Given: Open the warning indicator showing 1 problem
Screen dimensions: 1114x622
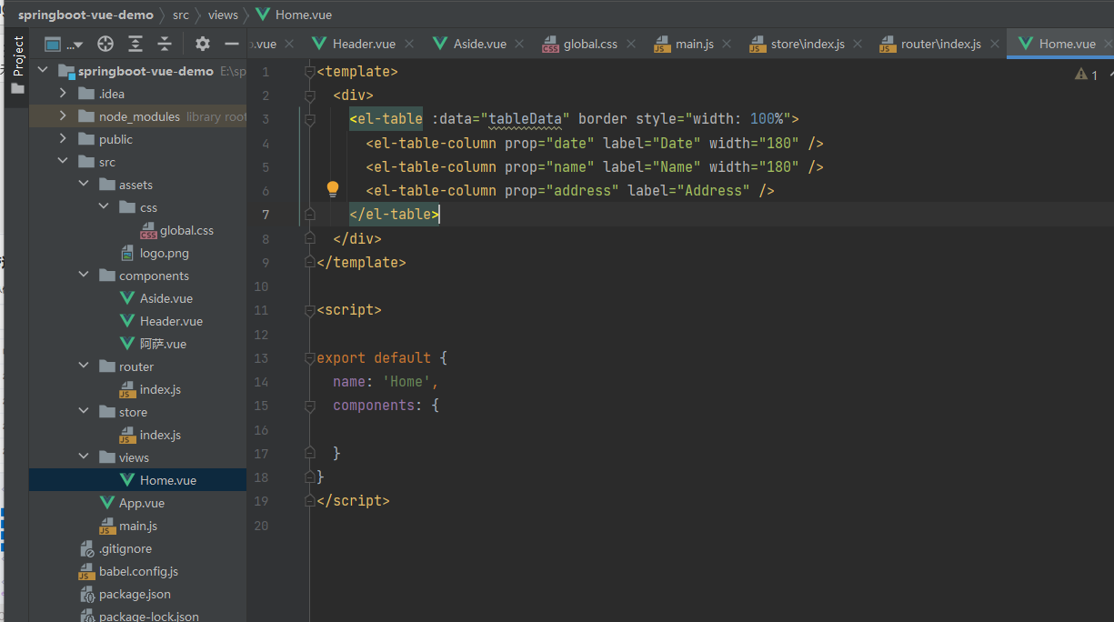Looking at the screenshot, I should point(1087,75).
